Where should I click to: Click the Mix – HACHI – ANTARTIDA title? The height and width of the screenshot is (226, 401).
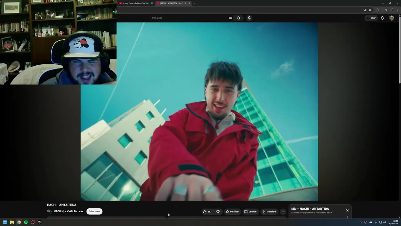tap(310, 209)
